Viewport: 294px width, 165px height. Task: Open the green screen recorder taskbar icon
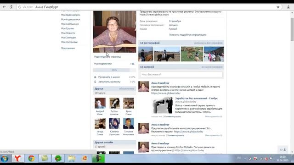98,159
